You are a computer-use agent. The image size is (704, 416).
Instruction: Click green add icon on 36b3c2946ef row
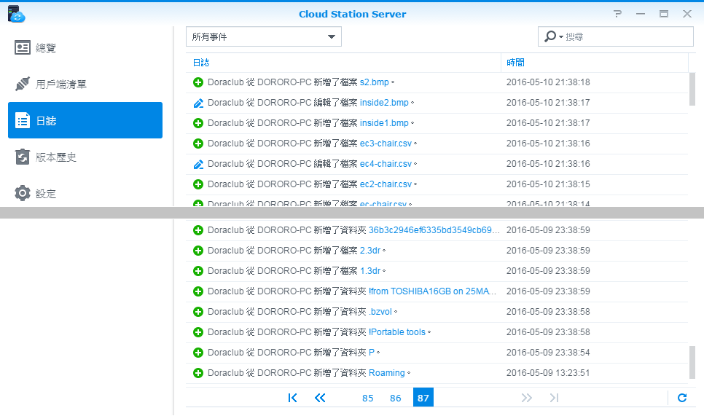tap(198, 230)
